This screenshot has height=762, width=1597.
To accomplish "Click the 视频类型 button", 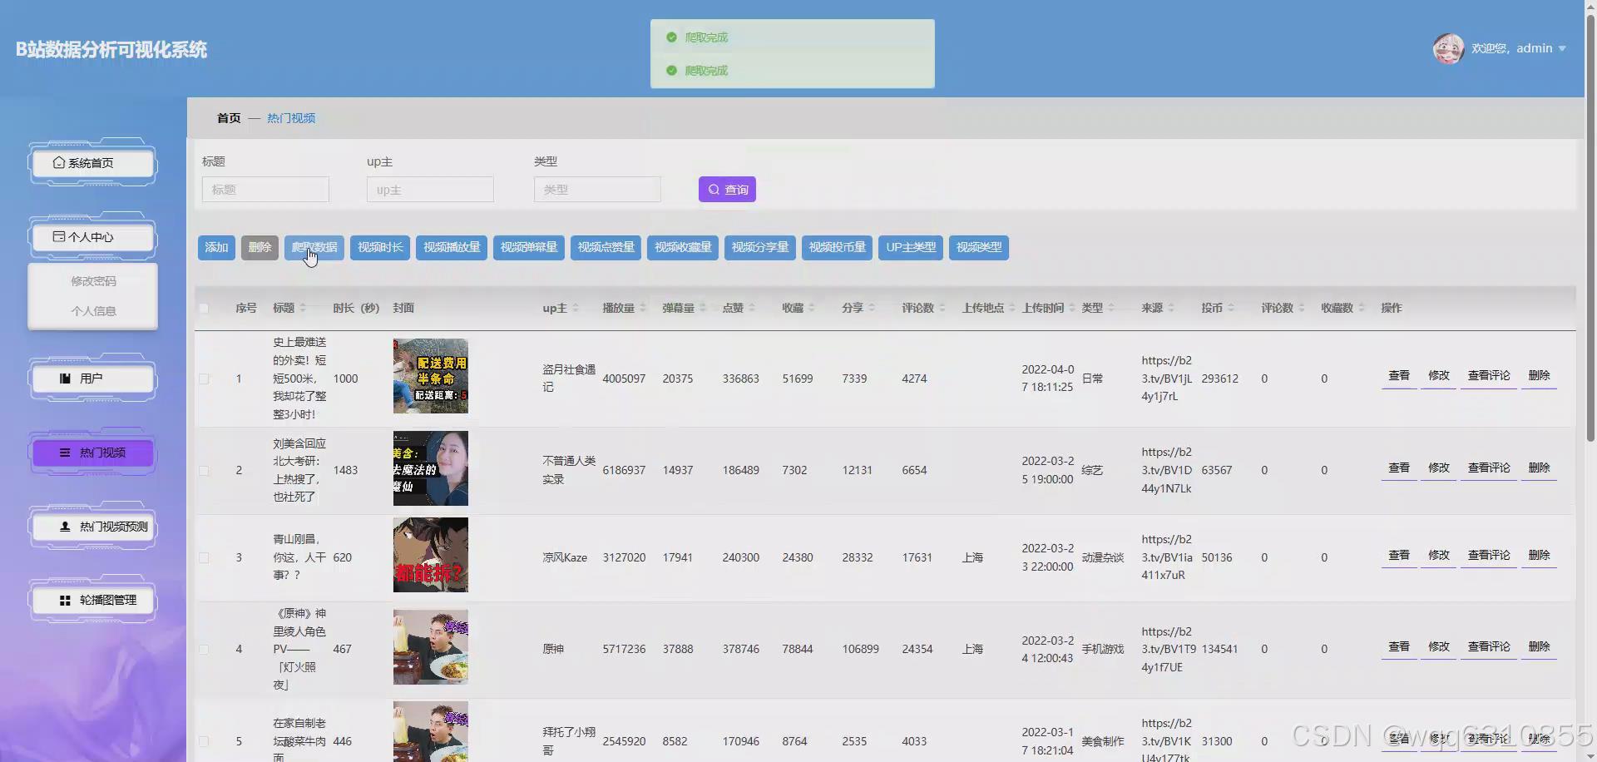I will (x=979, y=247).
